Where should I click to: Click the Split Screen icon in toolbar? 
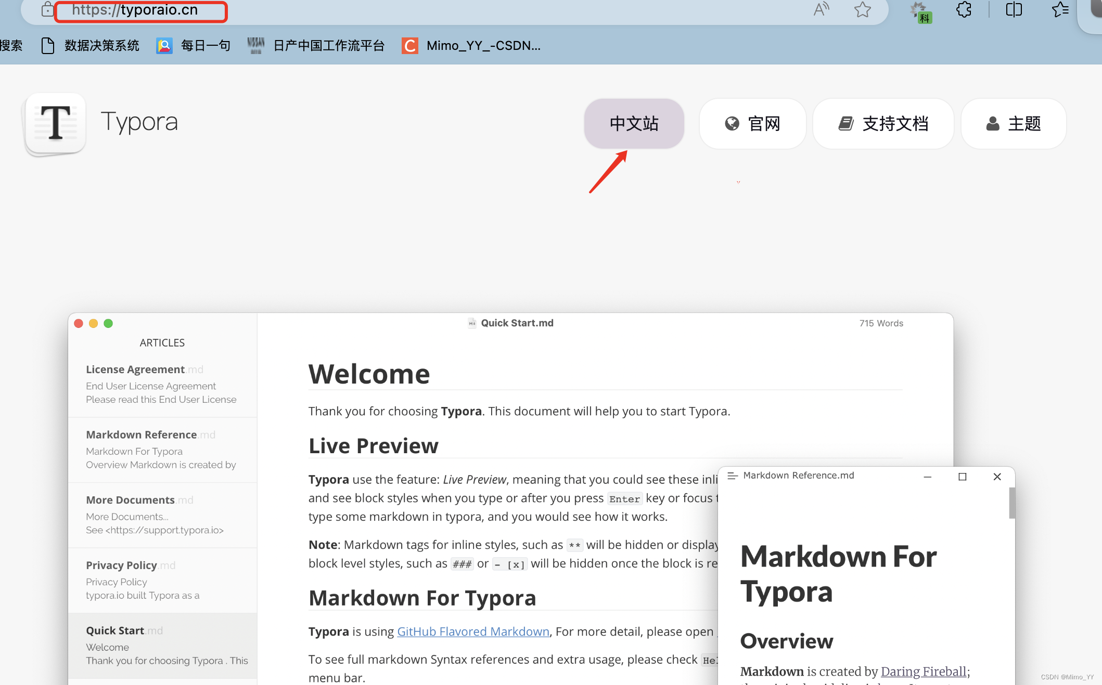click(x=1014, y=9)
